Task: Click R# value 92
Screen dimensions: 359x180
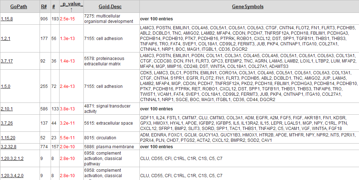Action: point(43,60)
